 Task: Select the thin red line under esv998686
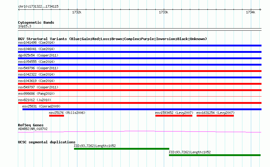[x=140, y=96]
